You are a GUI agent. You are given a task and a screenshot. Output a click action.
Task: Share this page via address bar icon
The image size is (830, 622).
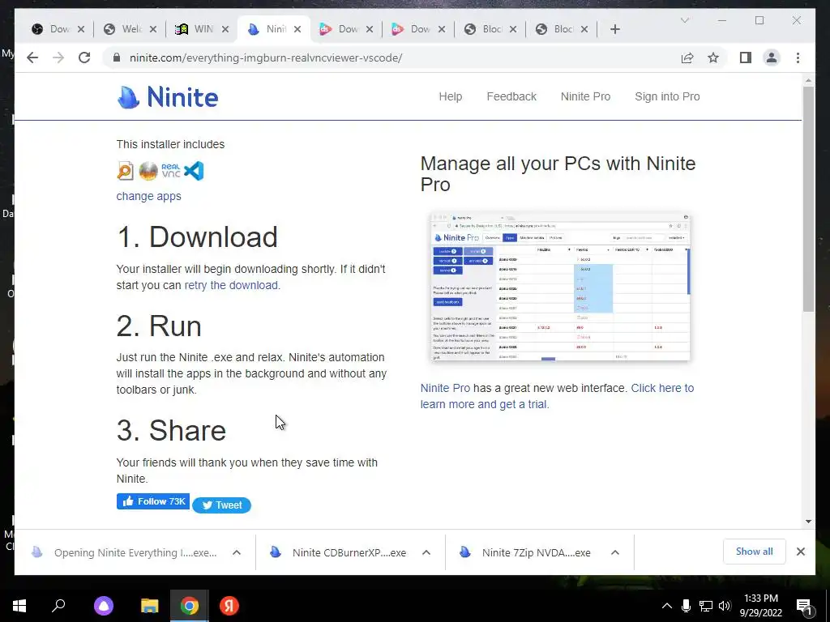point(687,58)
